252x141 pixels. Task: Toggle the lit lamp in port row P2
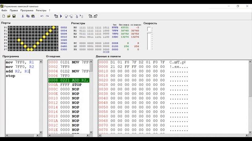[47, 34]
